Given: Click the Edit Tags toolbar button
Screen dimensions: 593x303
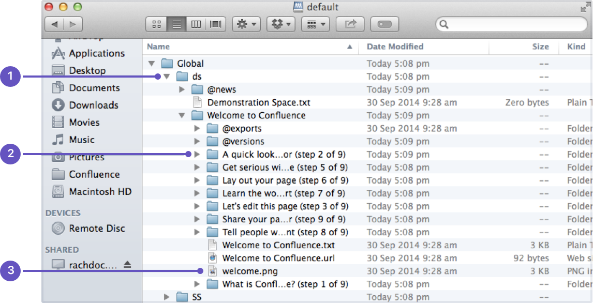Looking at the screenshot, I should point(385,24).
